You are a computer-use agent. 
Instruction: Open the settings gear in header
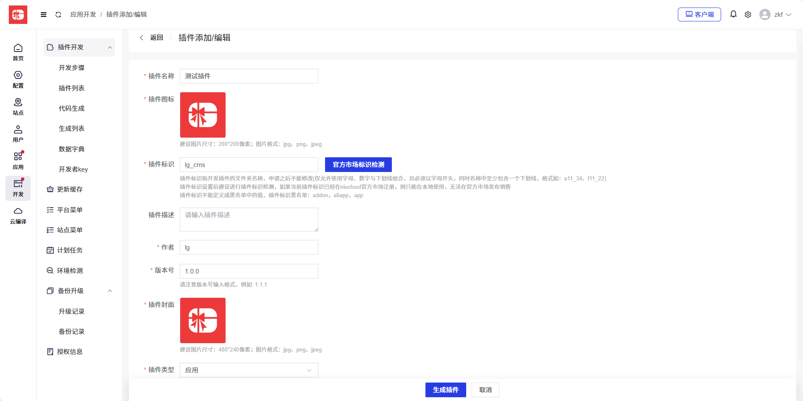coord(748,15)
